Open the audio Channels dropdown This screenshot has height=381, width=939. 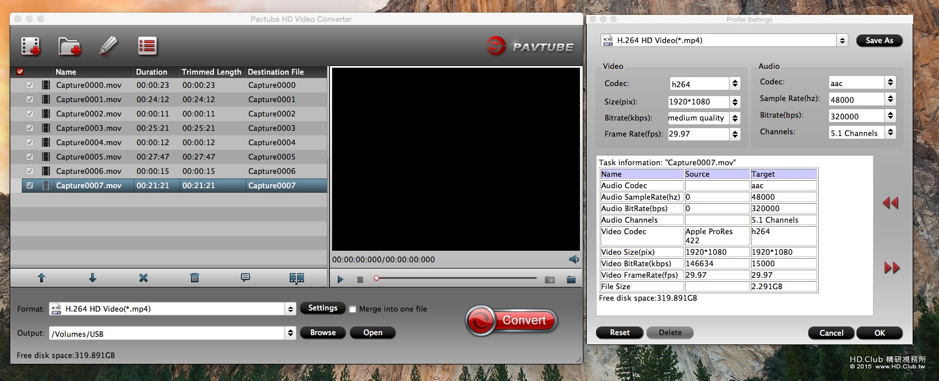pyautogui.click(x=890, y=133)
